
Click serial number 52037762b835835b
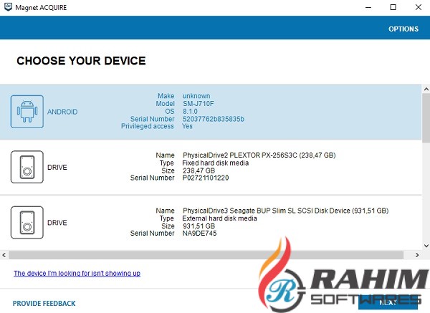coord(214,119)
